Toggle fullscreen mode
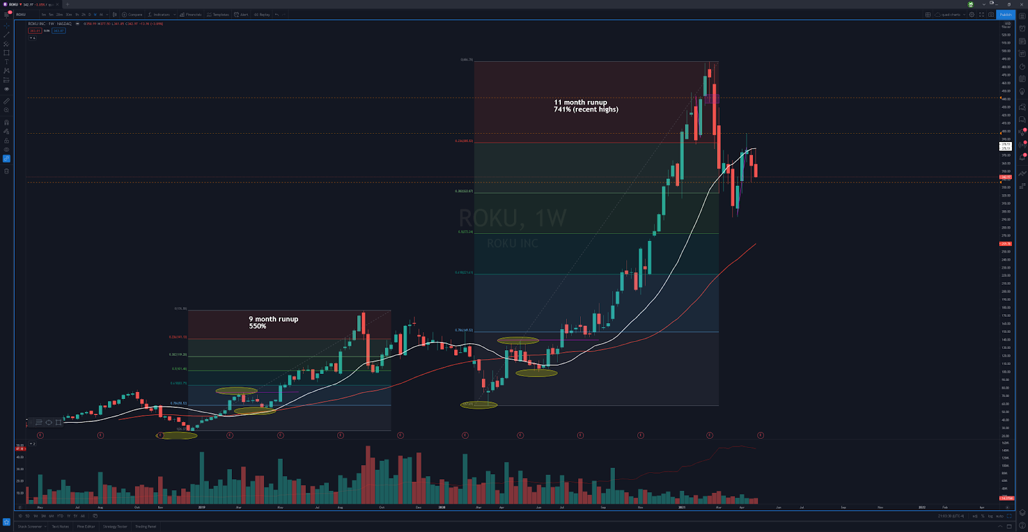 (x=982, y=15)
